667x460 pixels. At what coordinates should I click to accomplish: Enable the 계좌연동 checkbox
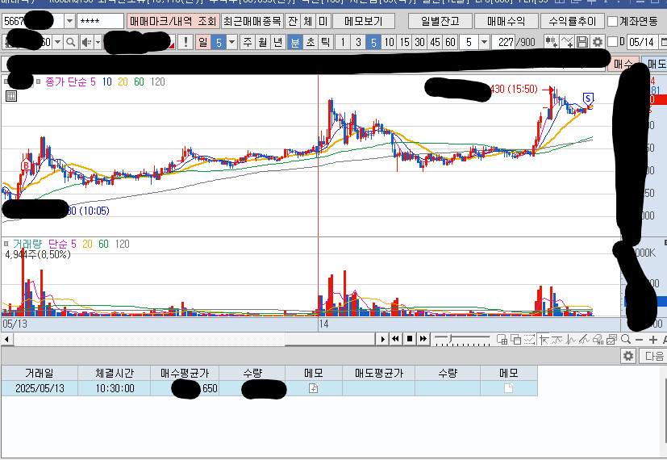(613, 21)
